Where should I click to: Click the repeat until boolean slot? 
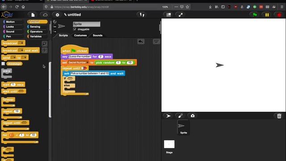(x=84, y=68)
